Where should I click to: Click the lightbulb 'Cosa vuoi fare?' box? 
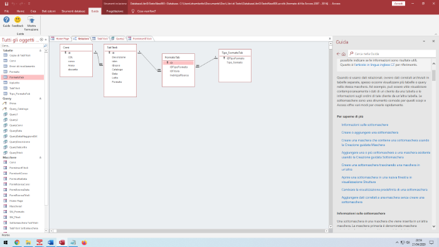pos(144,11)
